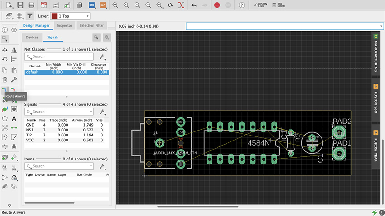
Task: Click the zoom-to-fit magnifier icon
Action: (115, 5)
